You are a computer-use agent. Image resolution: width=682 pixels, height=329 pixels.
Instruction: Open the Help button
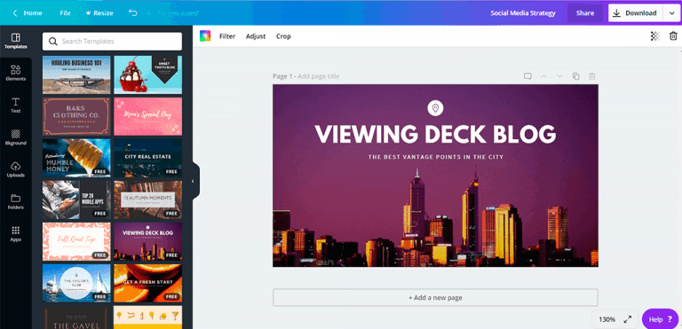coord(660,319)
